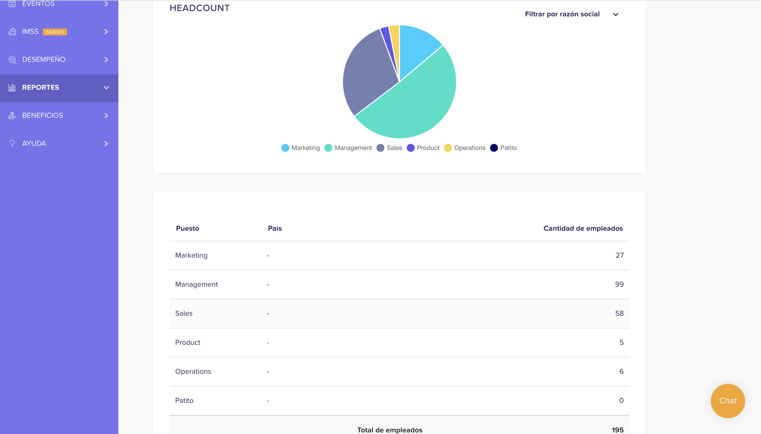Click the Ayuda question mark icon
The image size is (761, 434).
[12, 143]
